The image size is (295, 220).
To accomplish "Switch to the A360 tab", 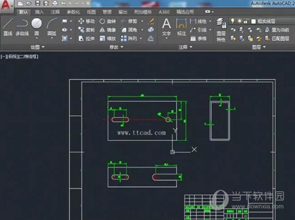I will (164, 12).
